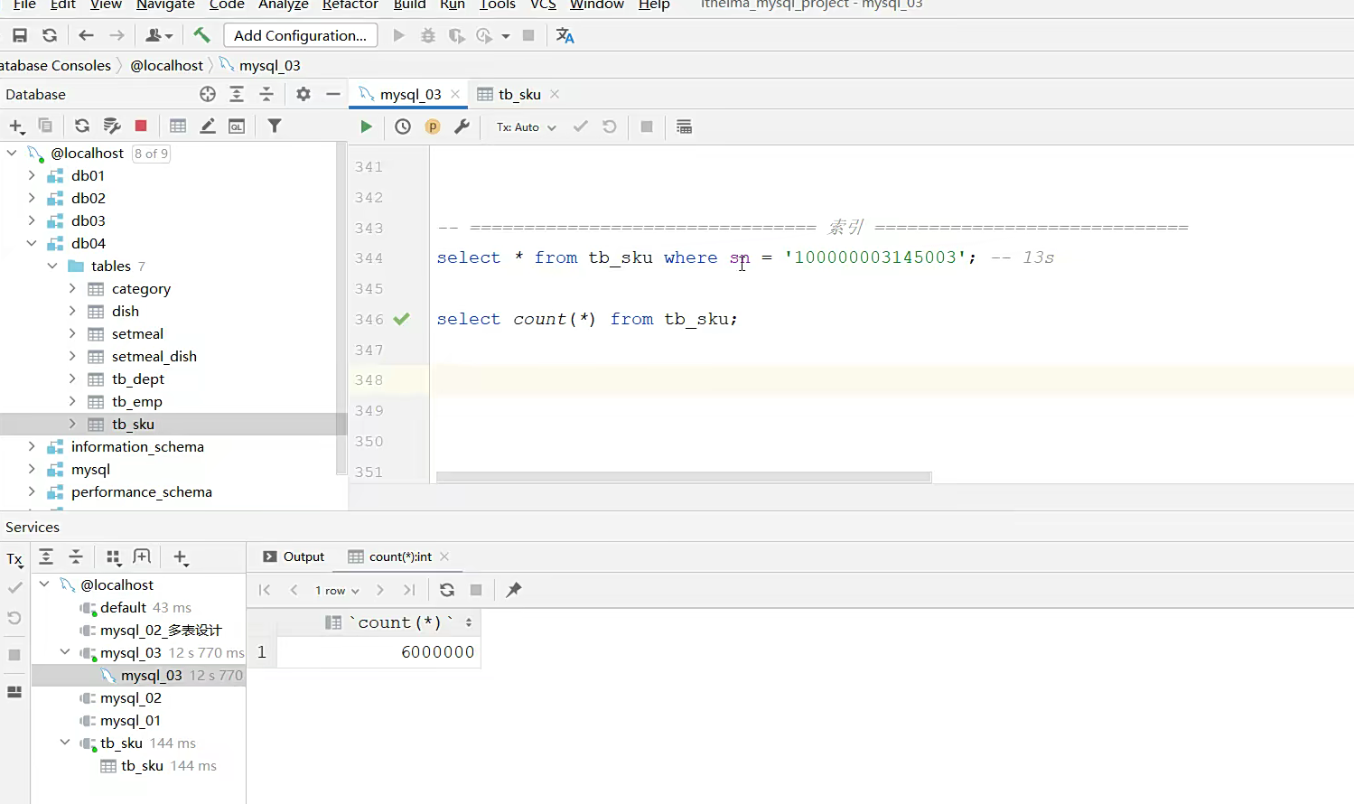
Task: Toggle the in-editor results icon
Action: [684, 126]
